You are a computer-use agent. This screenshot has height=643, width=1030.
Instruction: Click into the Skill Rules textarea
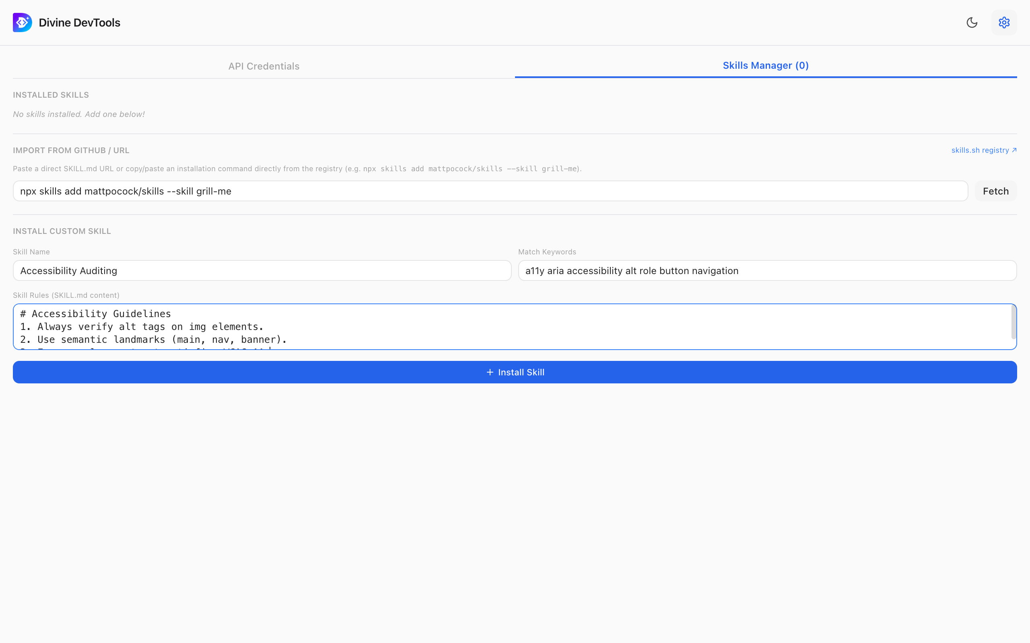[x=515, y=327]
